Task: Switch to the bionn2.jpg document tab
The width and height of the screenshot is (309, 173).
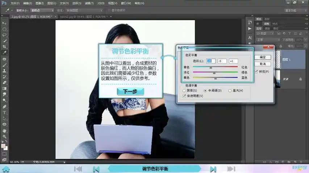Action: (x=84, y=17)
